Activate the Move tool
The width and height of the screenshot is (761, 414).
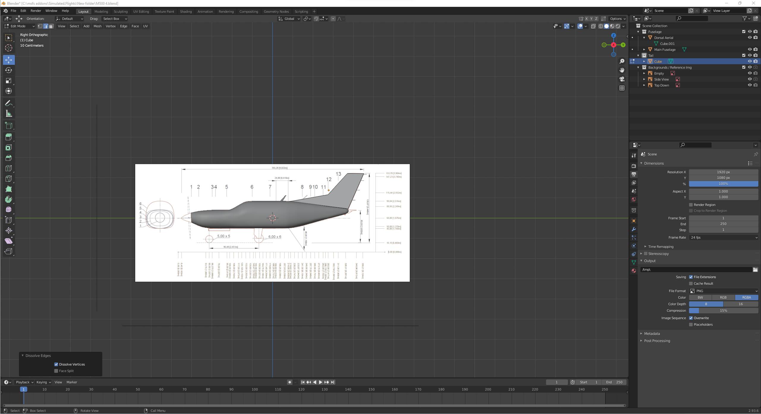9,60
